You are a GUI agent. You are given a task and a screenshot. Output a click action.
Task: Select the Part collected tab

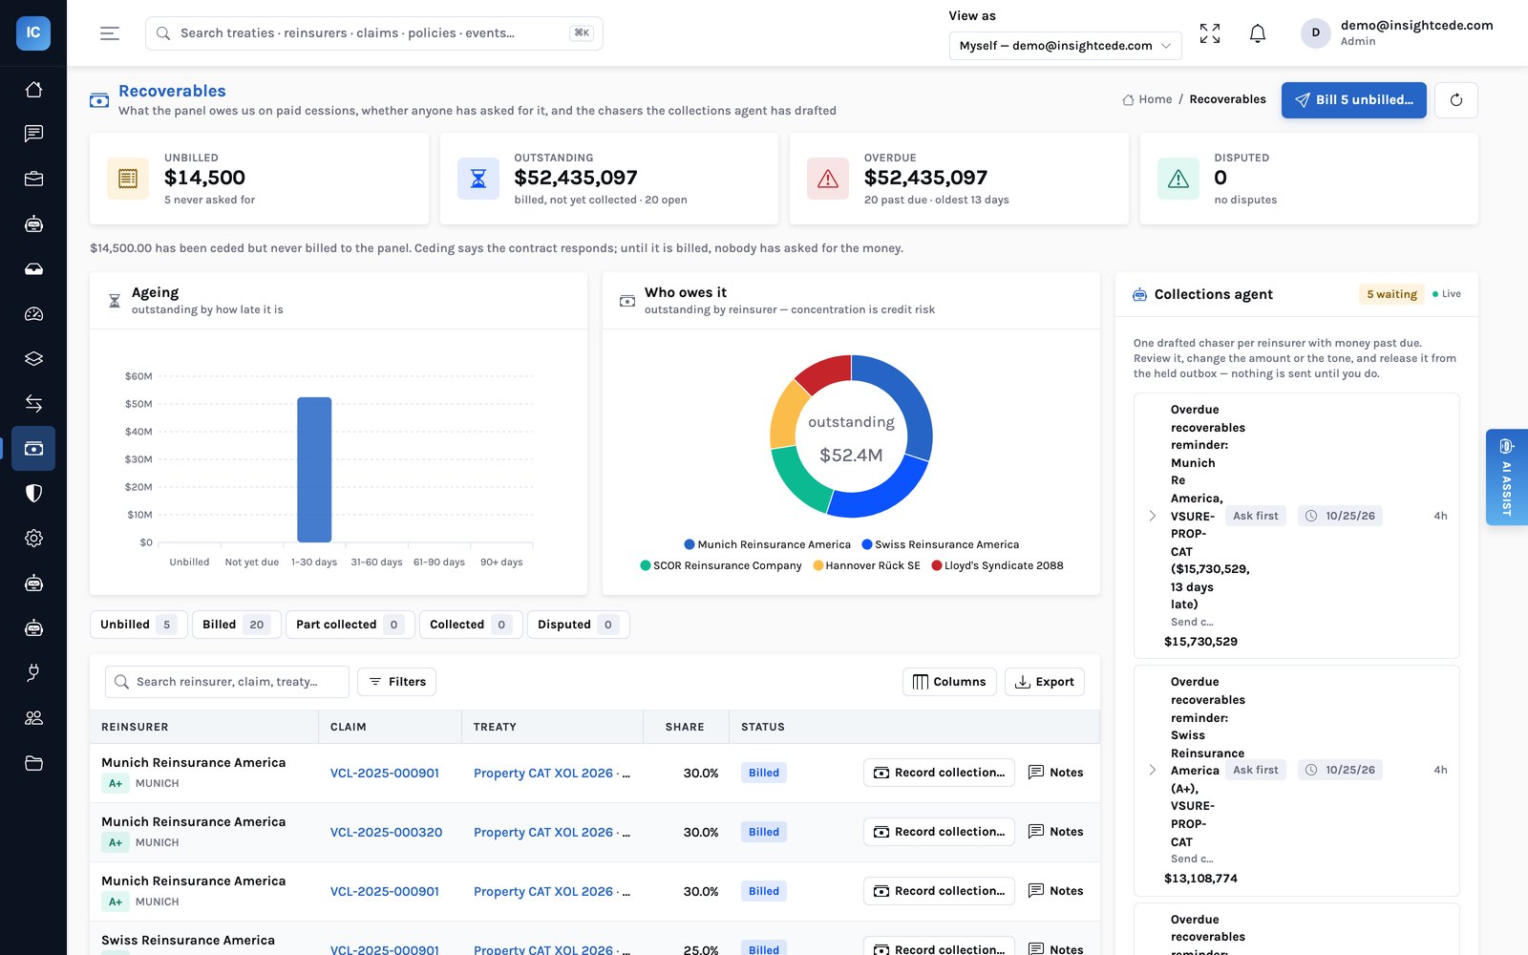click(x=350, y=625)
